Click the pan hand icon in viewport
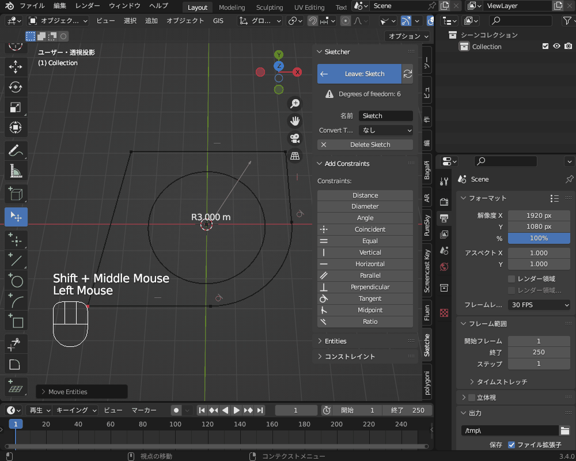The width and height of the screenshot is (576, 461). (x=295, y=120)
